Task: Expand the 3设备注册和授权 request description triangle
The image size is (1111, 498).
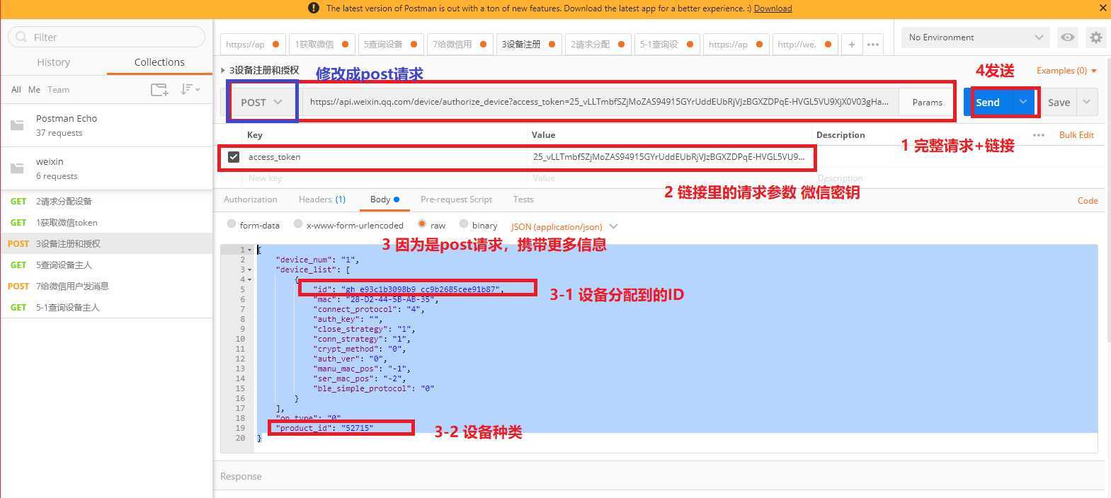Action: pos(223,70)
